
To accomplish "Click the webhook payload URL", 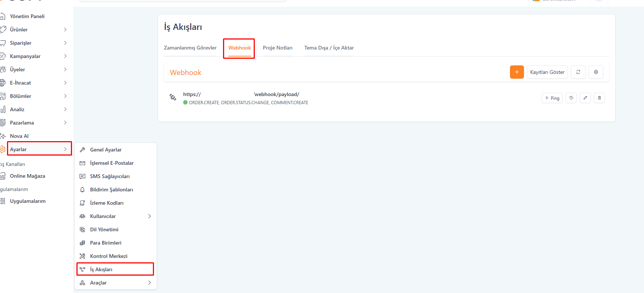I will pos(241,94).
